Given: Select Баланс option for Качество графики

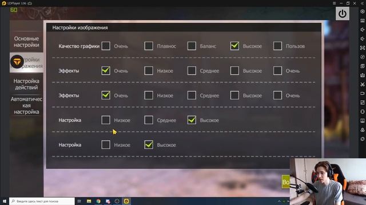Looking at the screenshot, I should [192, 46].
